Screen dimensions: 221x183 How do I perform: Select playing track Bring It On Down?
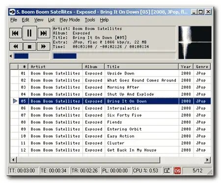tap(110, 101)
